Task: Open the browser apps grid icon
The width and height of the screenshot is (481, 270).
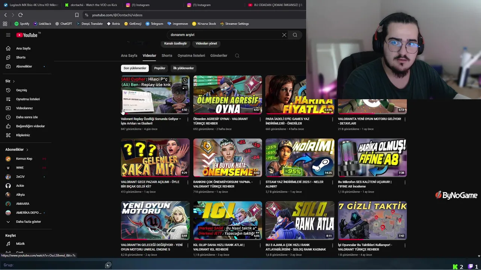Action: pyautogui.click(x=5, y=24)
